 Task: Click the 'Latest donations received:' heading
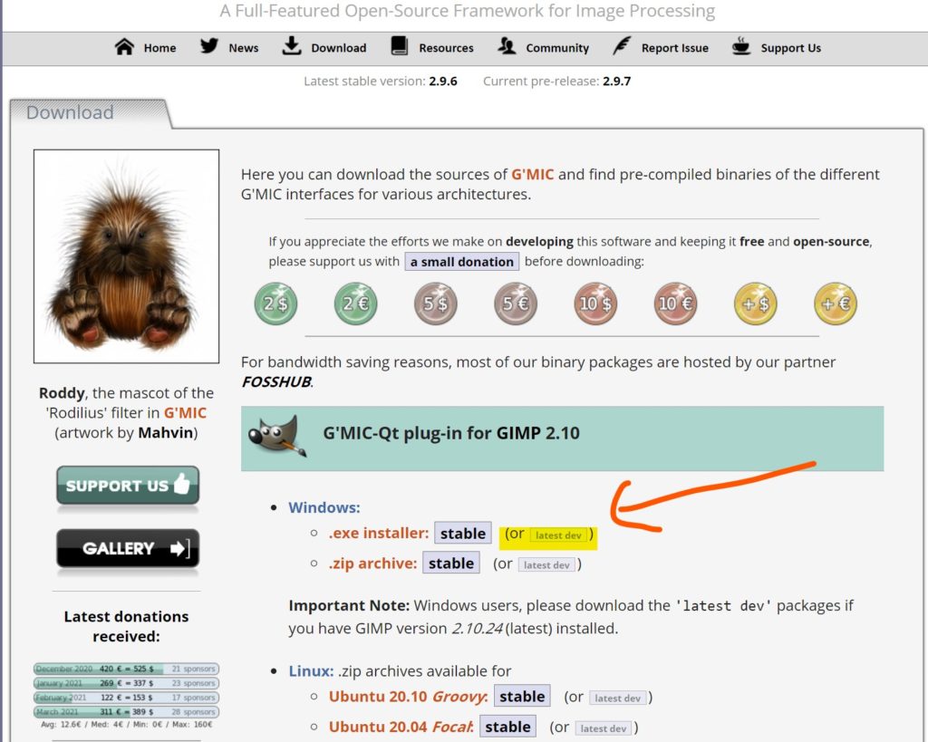[126, 626]
